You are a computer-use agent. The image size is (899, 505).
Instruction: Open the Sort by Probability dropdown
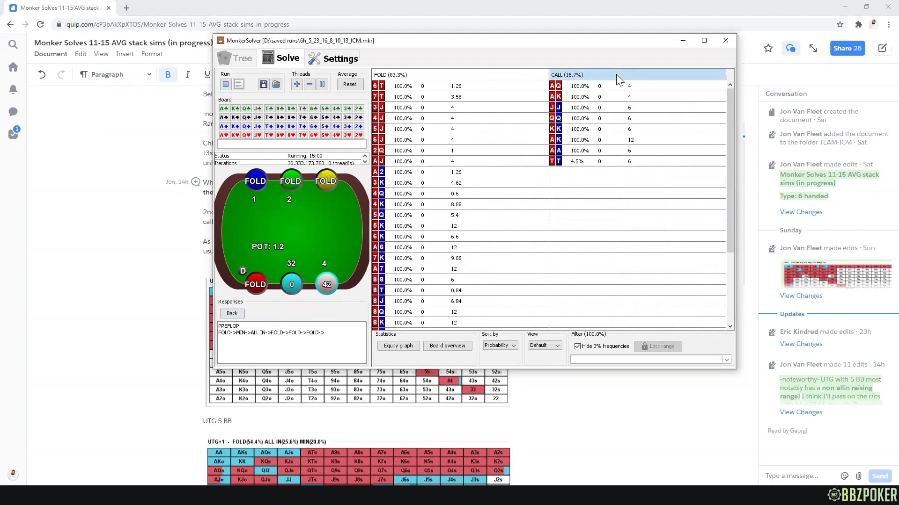[x=499, y=345]
